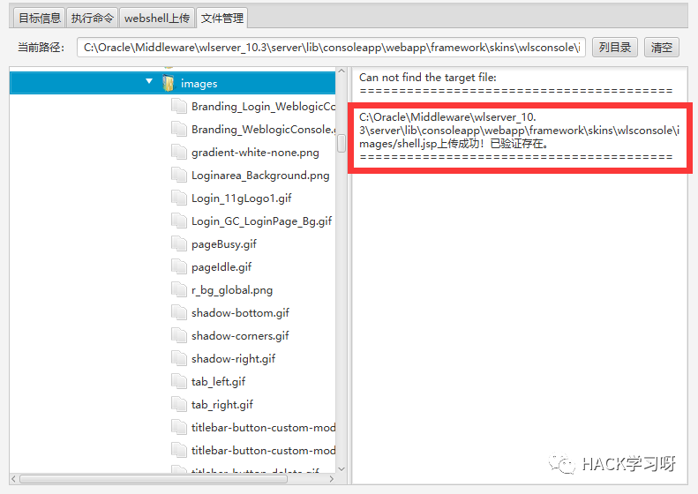Click the tree horizontal scrollbar thumb

[x=154, y=479]
